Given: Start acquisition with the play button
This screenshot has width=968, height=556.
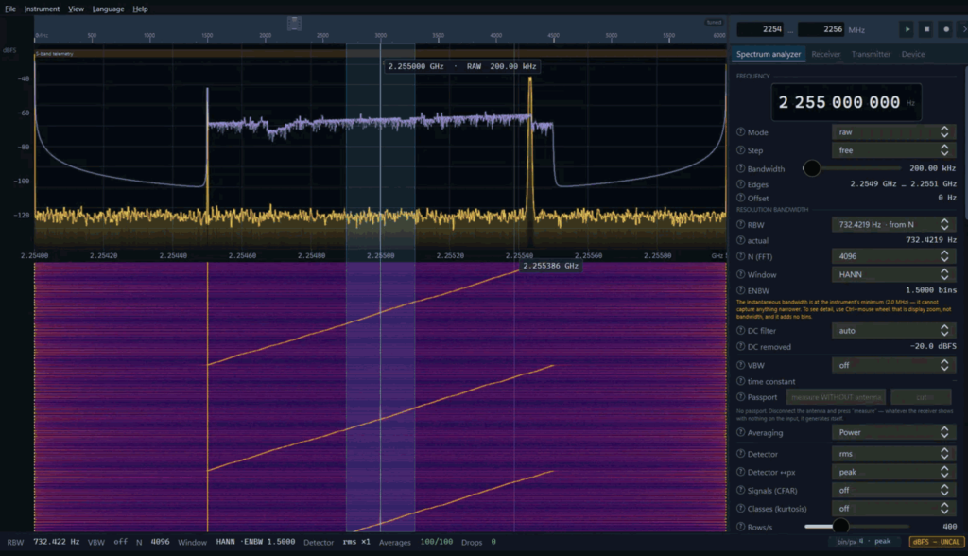Looking at the screenshot, I should point(907,29).
